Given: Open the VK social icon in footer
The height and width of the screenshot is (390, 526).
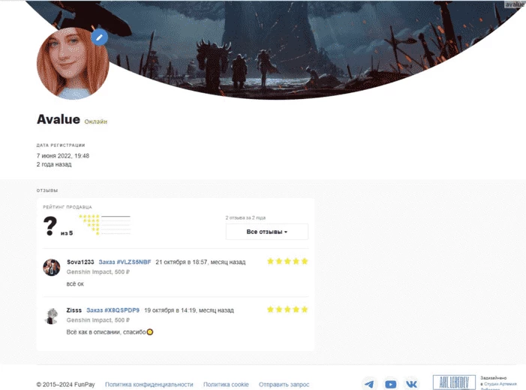Looking at the screenshot, I should click(411, 384).
